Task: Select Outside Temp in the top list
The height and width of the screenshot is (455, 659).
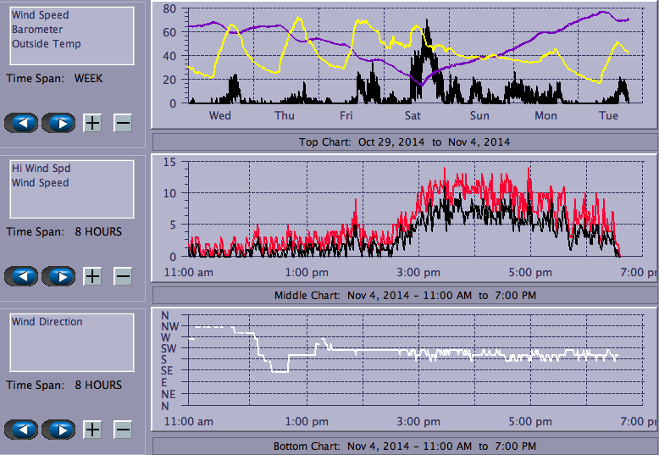Action: pyautogui.click(x=46, y=44)
